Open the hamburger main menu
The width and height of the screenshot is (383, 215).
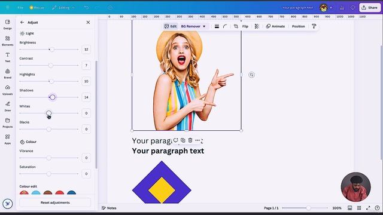[8, 8]
